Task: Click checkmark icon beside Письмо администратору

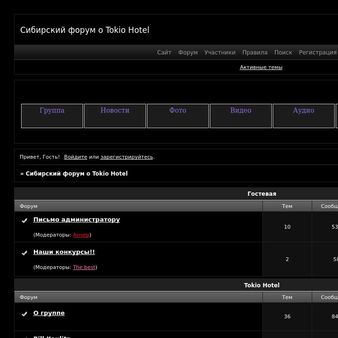Action: click(x=24, y=221)
